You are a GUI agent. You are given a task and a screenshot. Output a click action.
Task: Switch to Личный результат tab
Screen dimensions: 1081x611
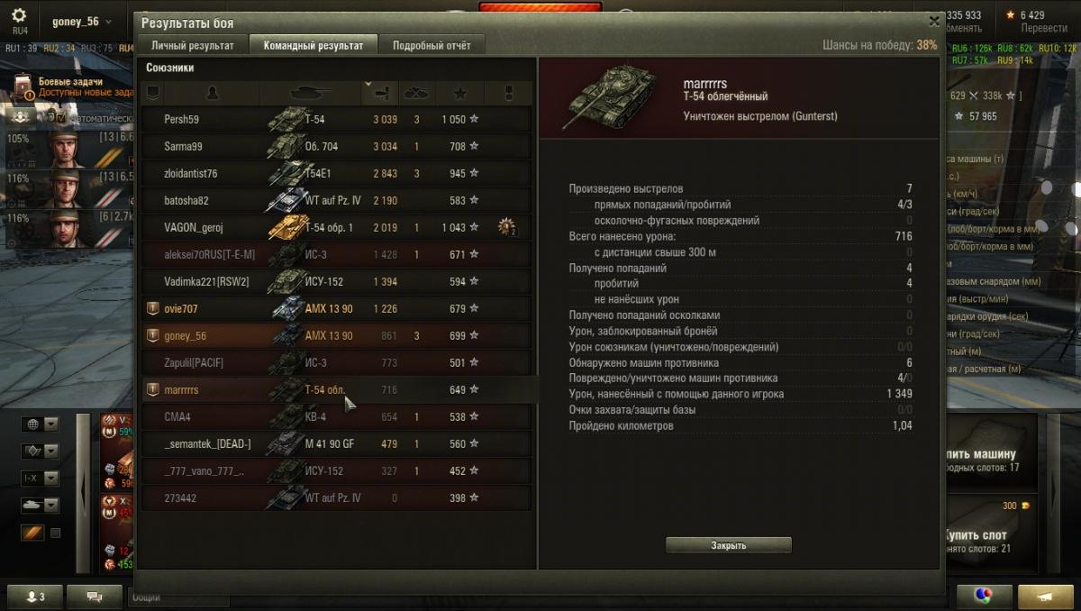coord(193,45)
